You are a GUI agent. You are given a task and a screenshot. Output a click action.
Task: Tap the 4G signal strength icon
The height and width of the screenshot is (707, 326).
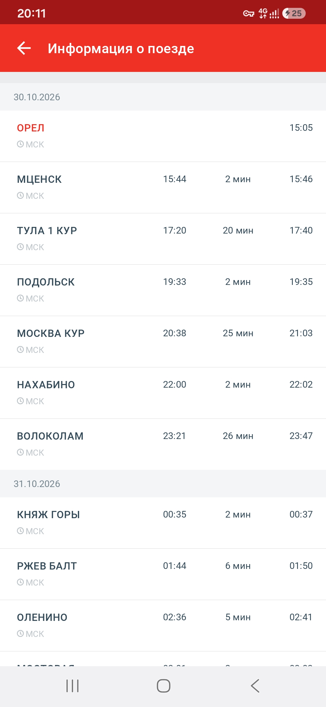269,13
